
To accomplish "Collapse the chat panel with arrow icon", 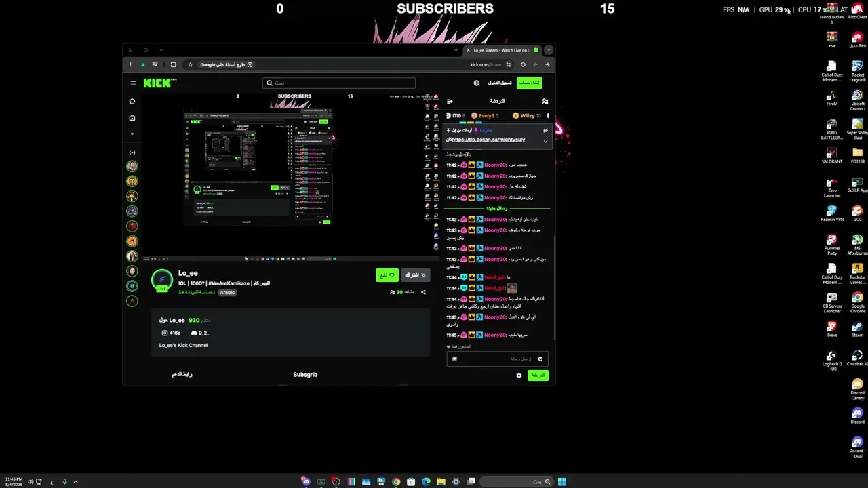I will (x=450, y=102).
